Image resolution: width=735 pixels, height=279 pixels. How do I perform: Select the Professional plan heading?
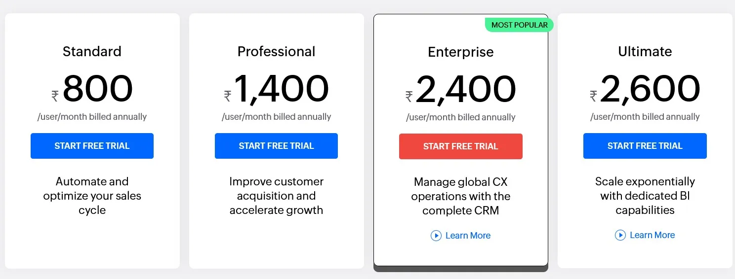pos(276,51)
